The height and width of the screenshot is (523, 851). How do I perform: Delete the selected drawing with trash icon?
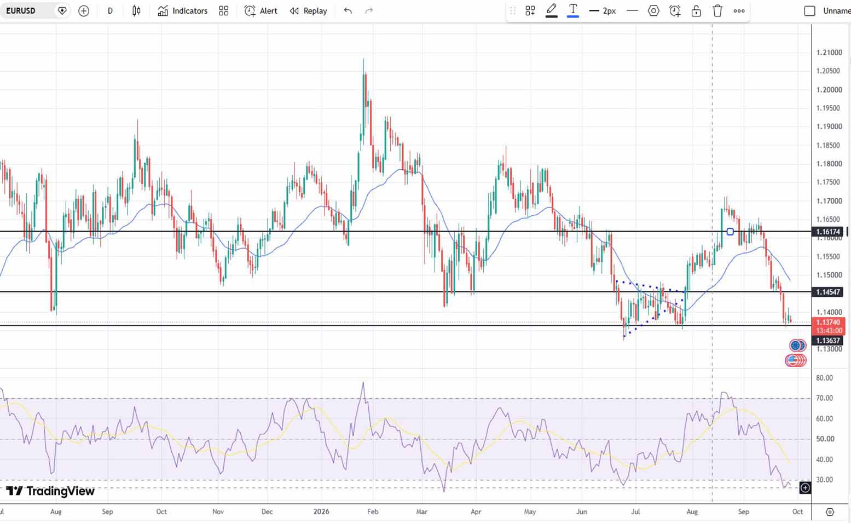coord(717,11)
